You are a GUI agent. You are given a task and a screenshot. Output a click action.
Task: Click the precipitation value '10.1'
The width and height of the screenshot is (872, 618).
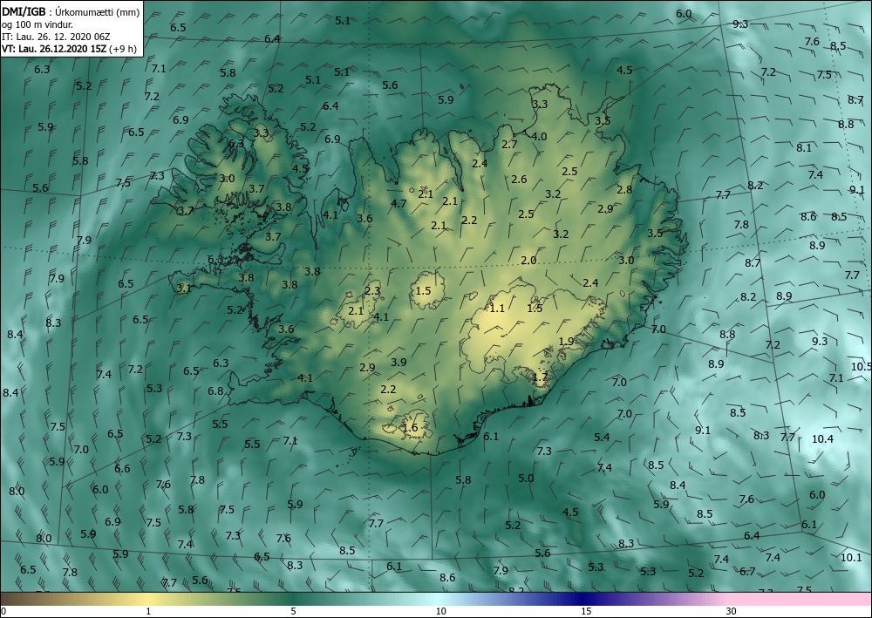click(851, 558)
